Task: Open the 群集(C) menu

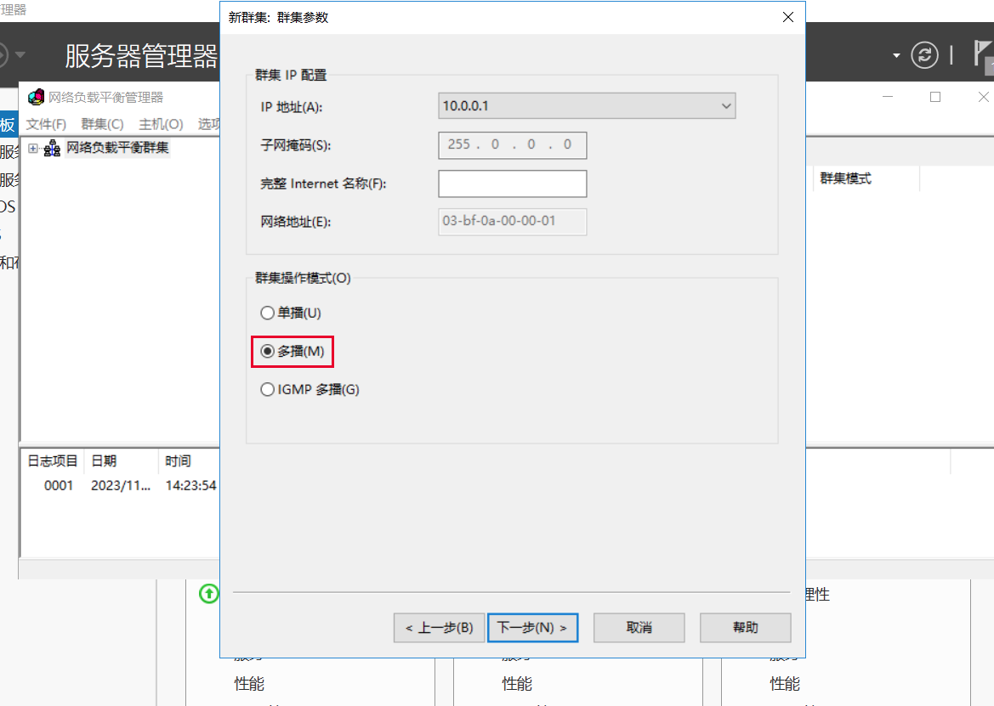Action: (x=102, y=124)
